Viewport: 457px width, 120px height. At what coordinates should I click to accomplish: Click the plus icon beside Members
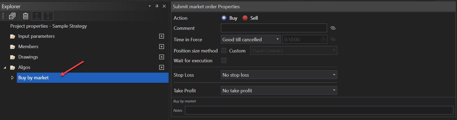tap(162, 47)
